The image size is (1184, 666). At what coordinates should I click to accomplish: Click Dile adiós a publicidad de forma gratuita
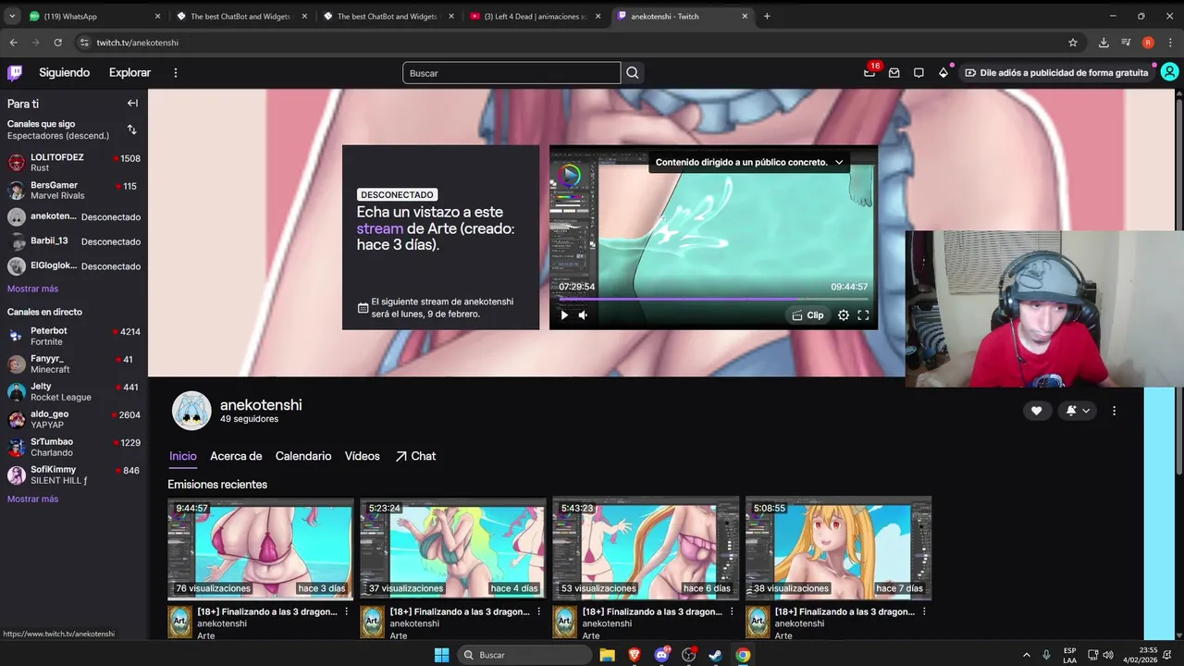(1055, 72)
